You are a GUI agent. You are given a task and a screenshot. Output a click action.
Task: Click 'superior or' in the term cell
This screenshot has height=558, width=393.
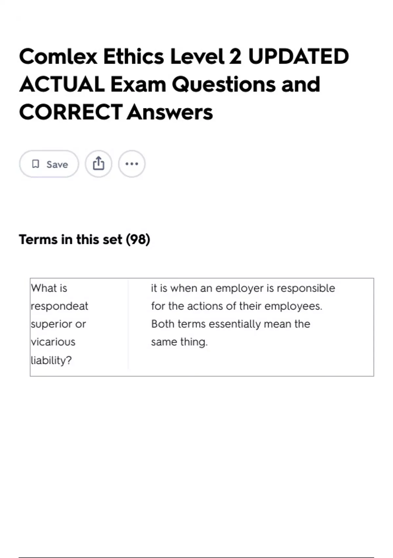click(x=58, y=324)
